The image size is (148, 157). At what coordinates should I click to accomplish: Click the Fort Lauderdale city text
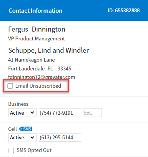(x=27, y=68)
